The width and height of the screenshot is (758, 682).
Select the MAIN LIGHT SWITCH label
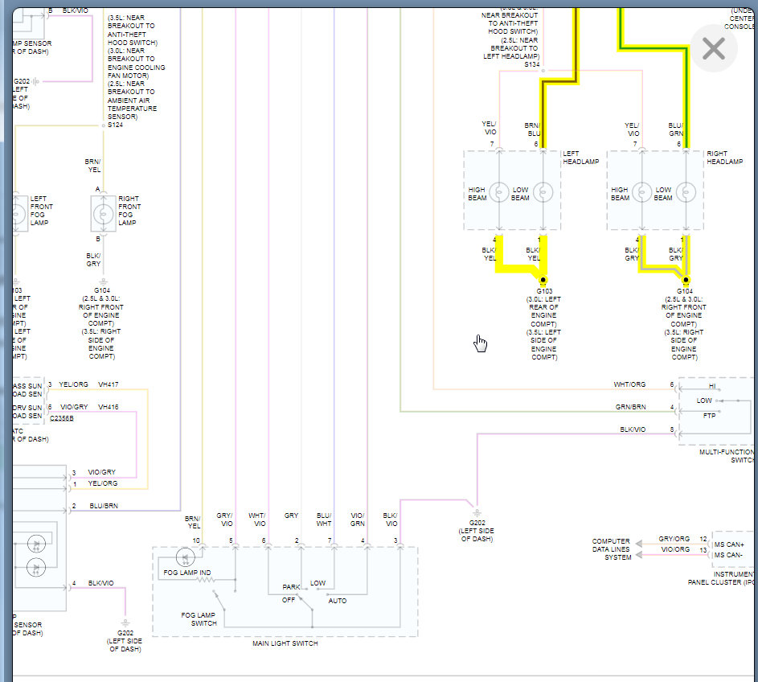(x=285, y=643)
